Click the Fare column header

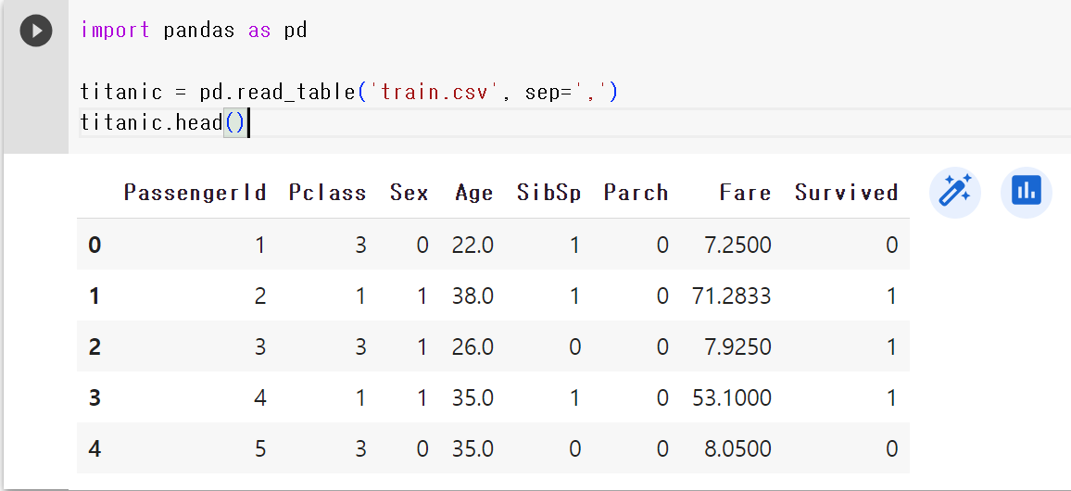[745, 193]
